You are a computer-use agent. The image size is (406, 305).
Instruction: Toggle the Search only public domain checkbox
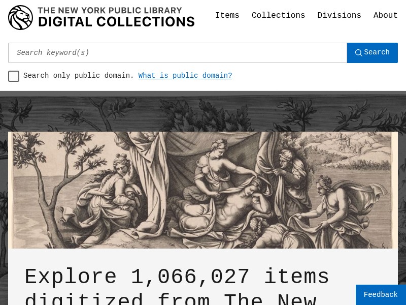tap(14, 76)
